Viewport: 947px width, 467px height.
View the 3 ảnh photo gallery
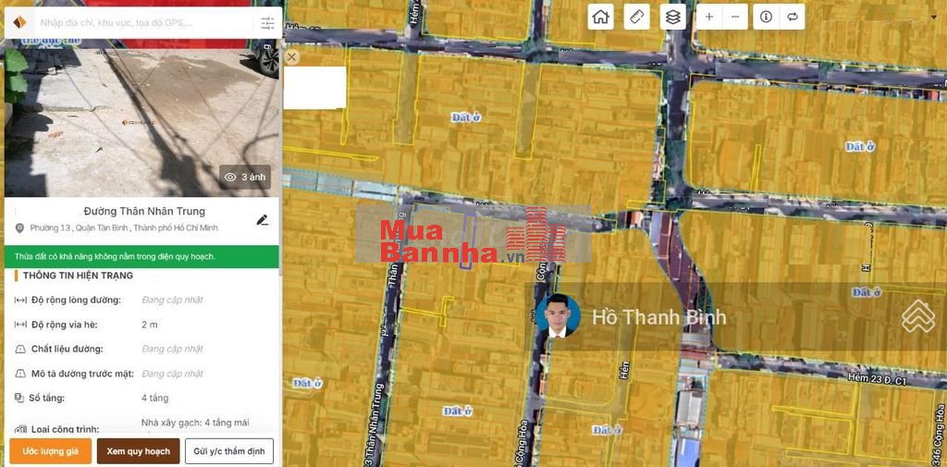tap(245, 177)
